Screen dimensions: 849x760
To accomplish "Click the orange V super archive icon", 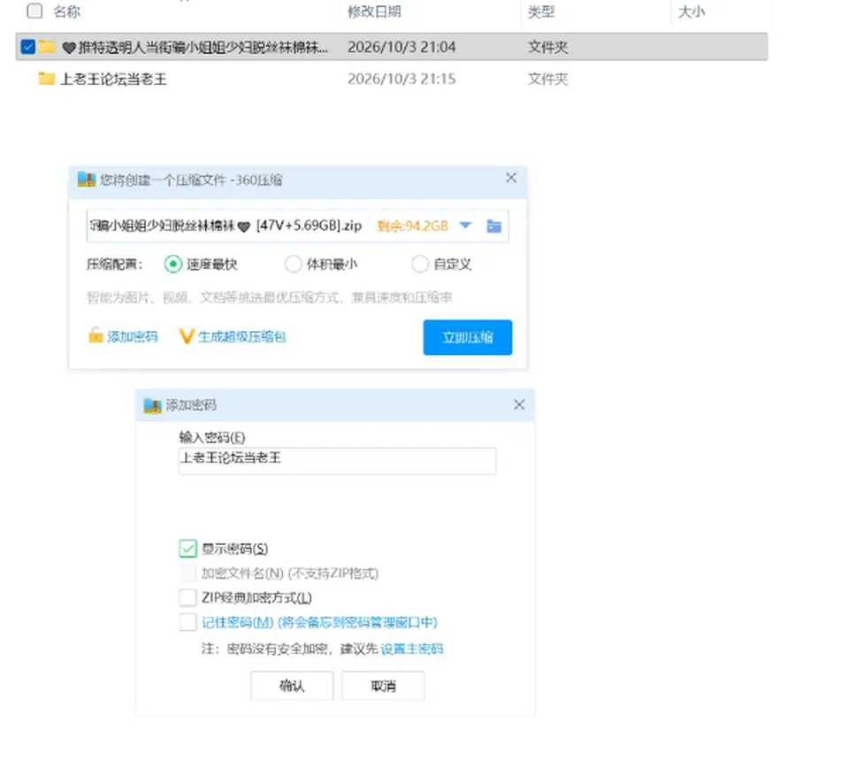I will 186,336.
